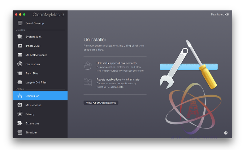Screen dimensions: 242x150
Task: Click the Extensions switch icon
Action: coord(20,123)
